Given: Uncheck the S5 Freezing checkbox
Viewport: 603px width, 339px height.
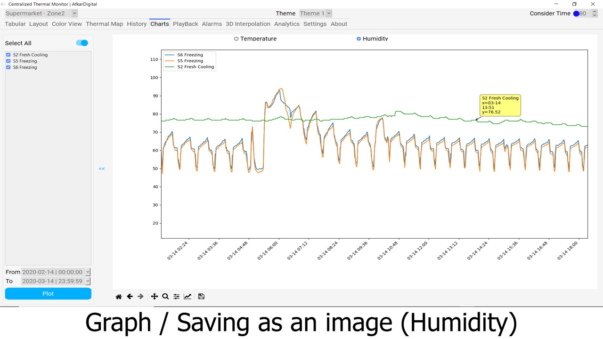Looking at the screenshot, I should pos(8,61).
